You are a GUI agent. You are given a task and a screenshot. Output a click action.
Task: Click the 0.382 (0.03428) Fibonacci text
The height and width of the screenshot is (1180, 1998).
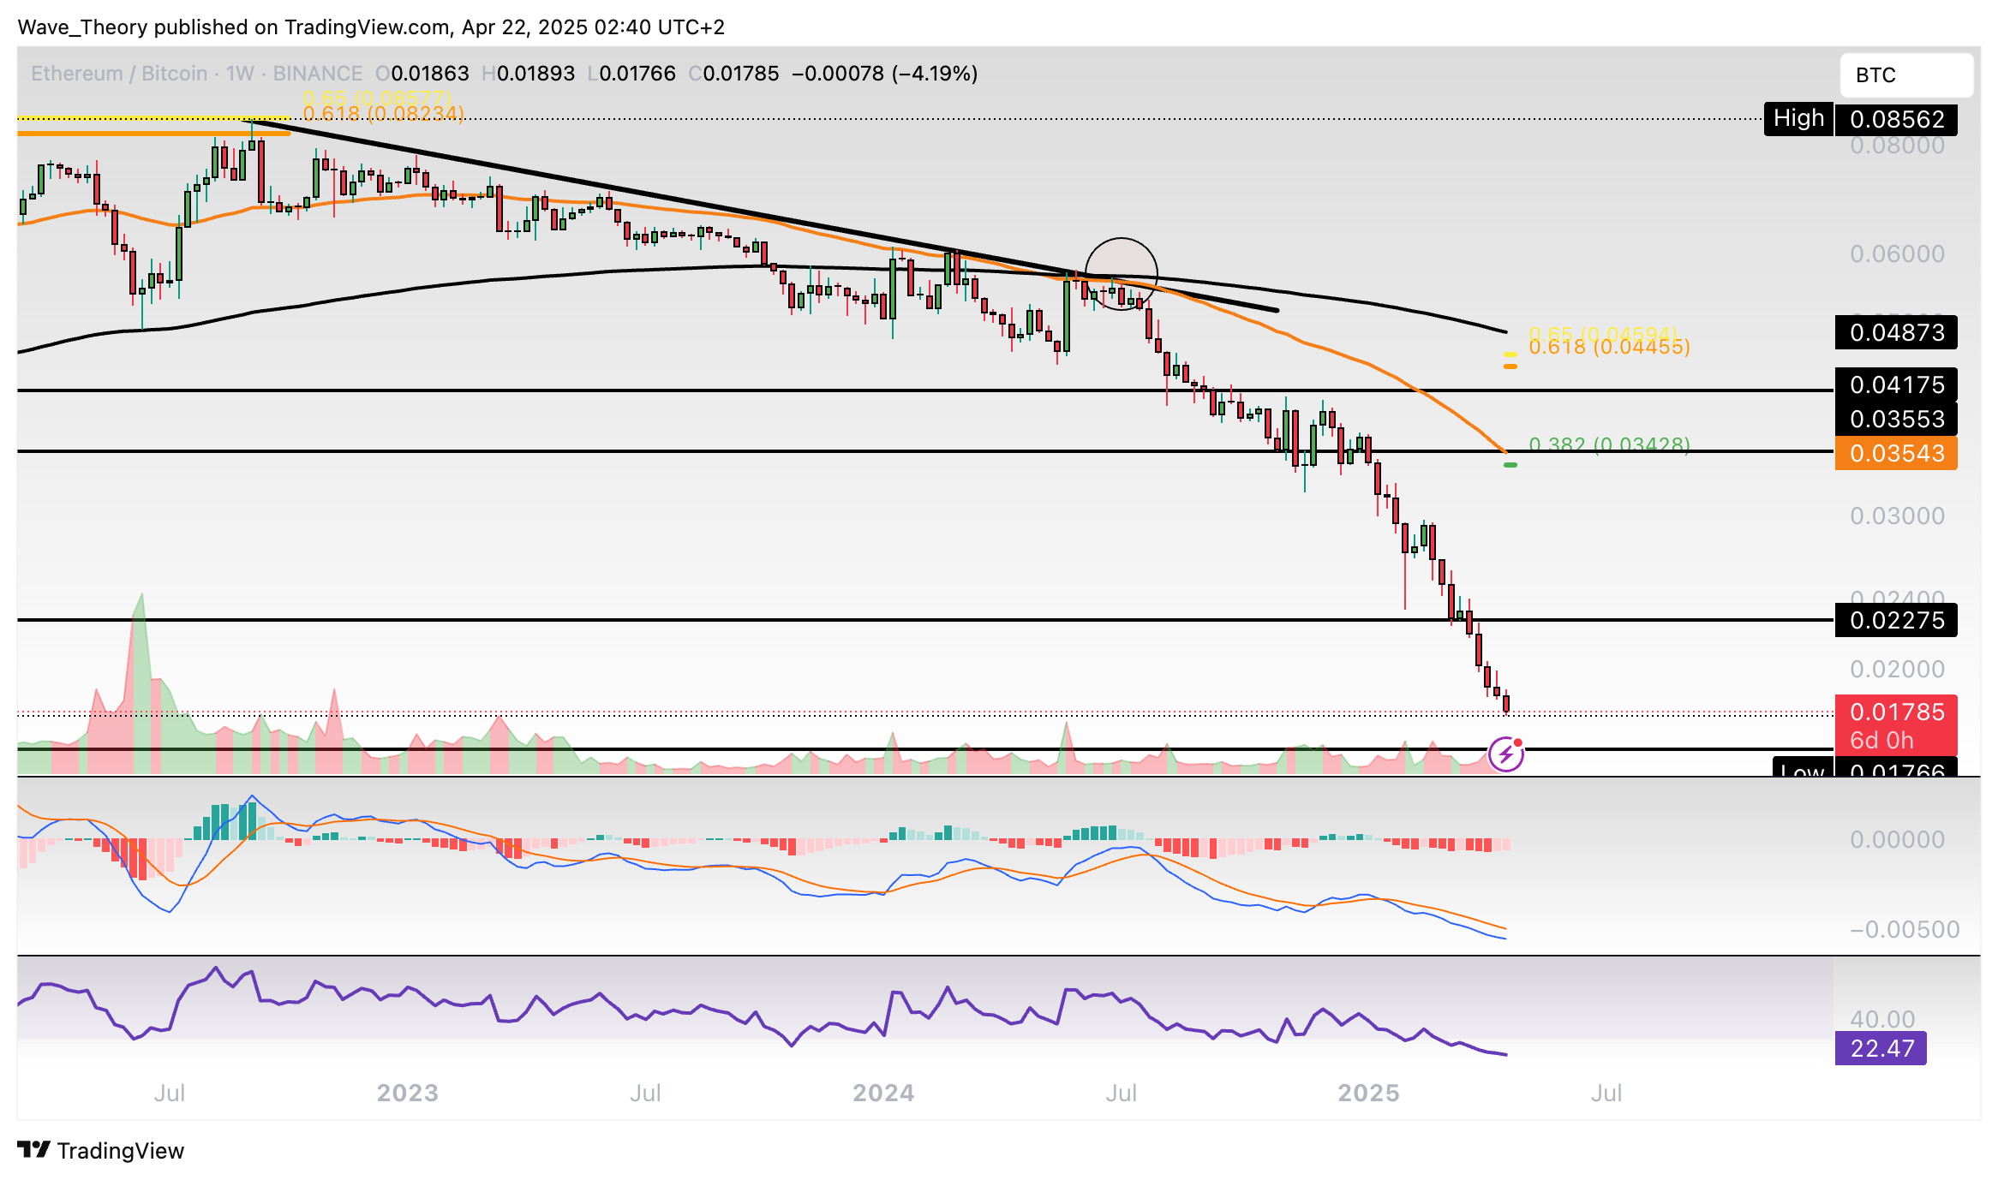[x=1608, y=444]
